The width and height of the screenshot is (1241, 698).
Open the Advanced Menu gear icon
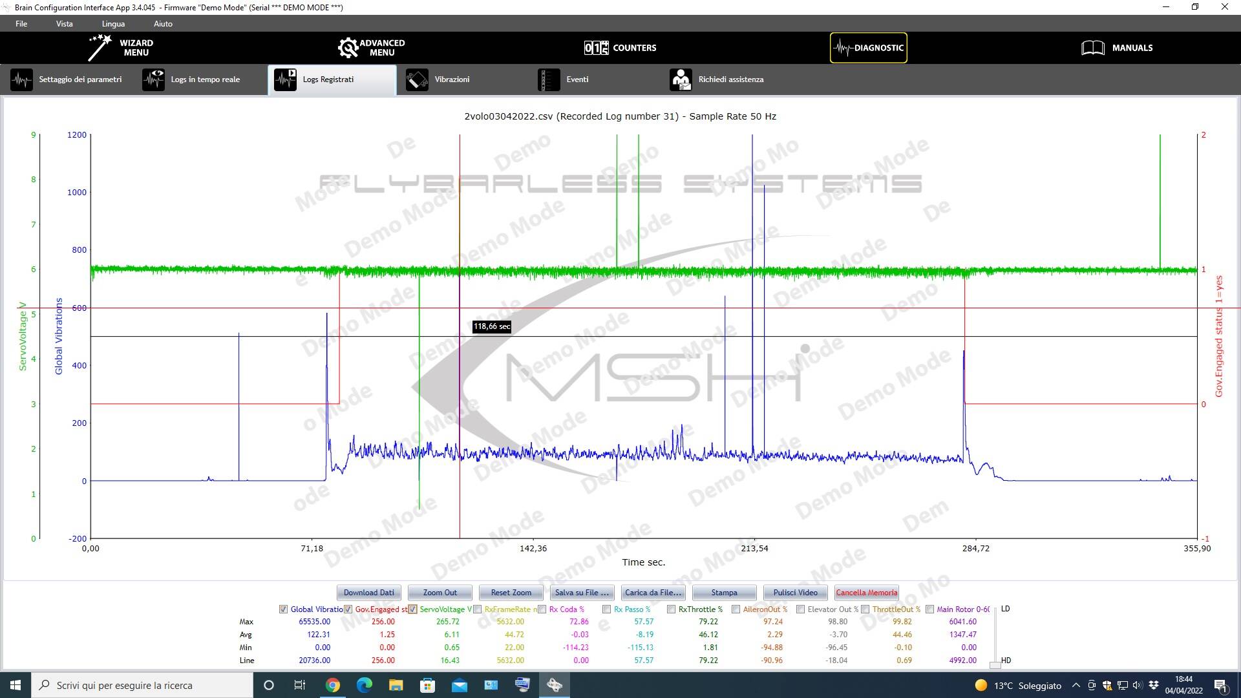click(x=348, y=48)
